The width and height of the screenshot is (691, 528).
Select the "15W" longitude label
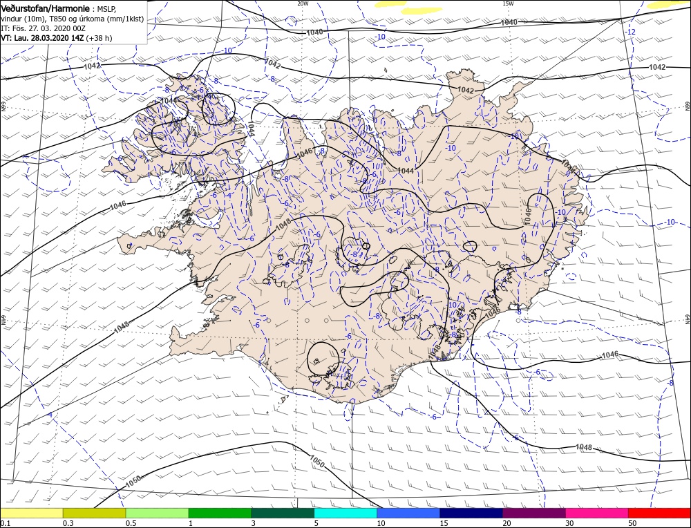click(x=508, y=3)
